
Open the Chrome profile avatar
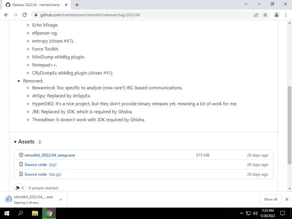(x=277, y=15)
